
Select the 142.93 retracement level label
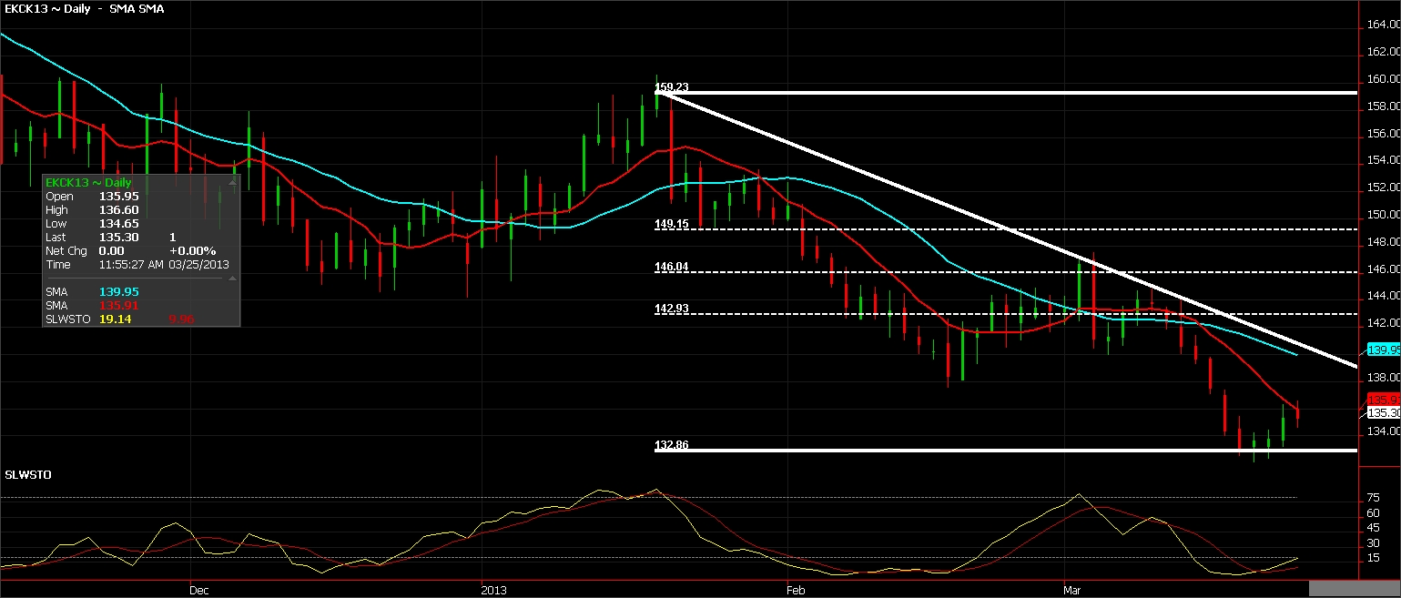point(672,309)
